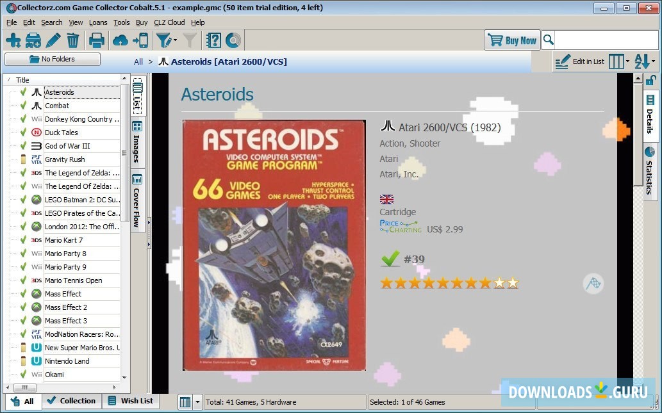662x413 pixels.
Task: Open the Tools menu
Action: [x=122, y=22]
